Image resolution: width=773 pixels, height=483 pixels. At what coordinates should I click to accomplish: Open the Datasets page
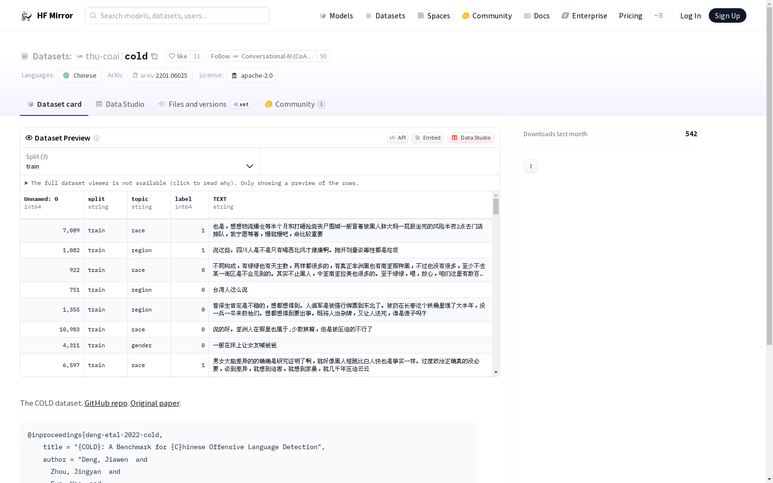(385, 15)
